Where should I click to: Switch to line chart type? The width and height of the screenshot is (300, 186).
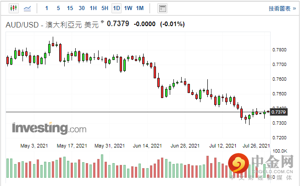(28, 8)
